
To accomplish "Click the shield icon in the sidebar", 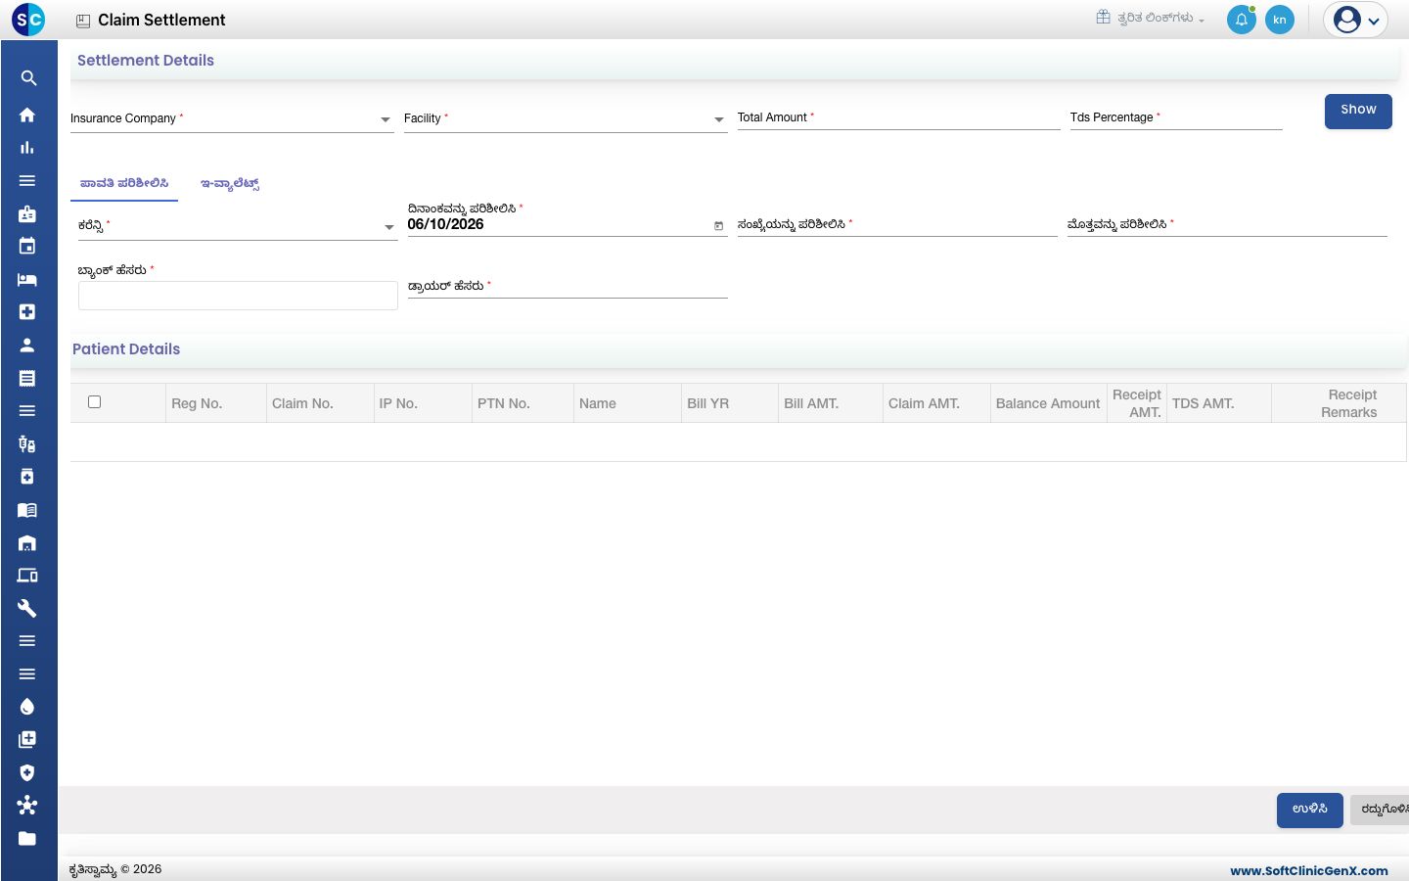I will pos(27,772).
